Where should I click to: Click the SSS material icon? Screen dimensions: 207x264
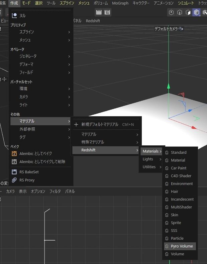click(167, 231)
